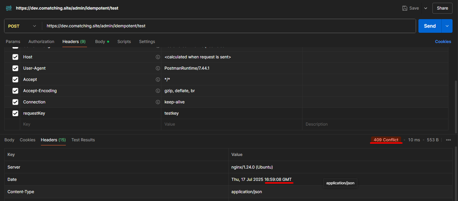Click the info icon beside Connection header
The image size is (458, 201).
tap(158, 102)
